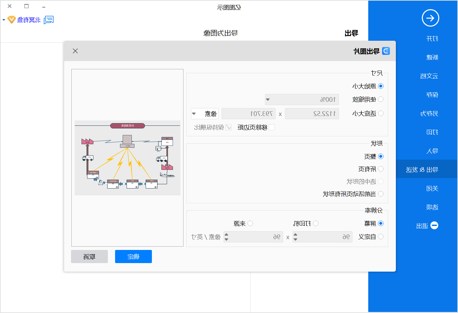Image resolution: width=458 pixels, height=313 pixels.
Task: Click the width field showing 1122.52
Action: click(312, 114)
